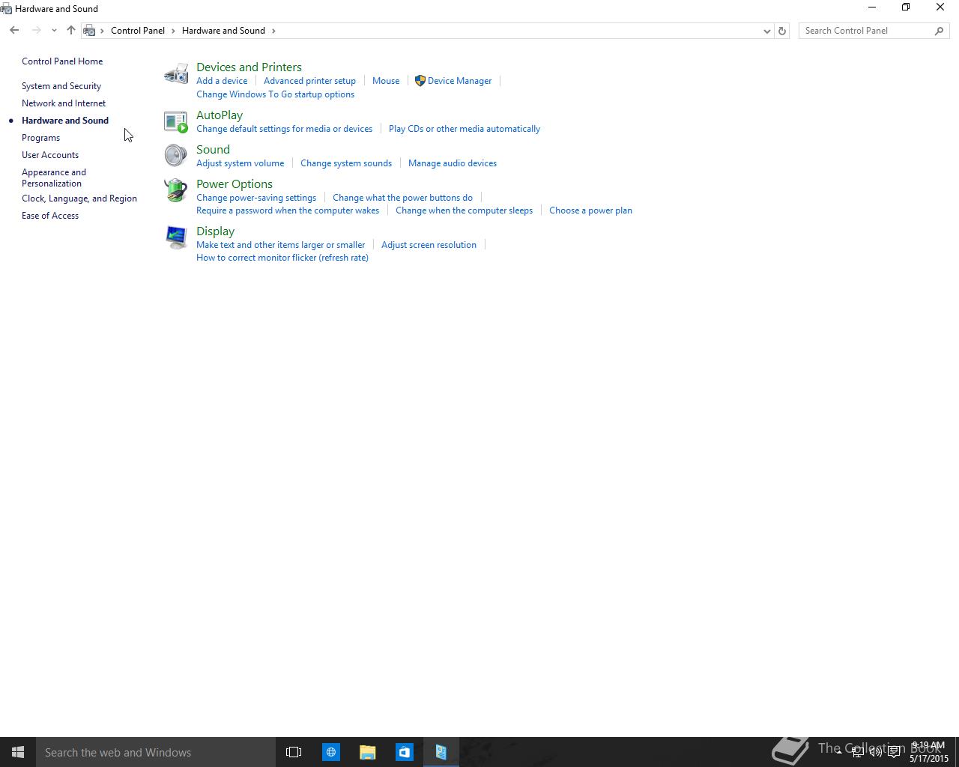959x767 pixels.
Task: Open Manage audio devices
Action: [453, 163]
